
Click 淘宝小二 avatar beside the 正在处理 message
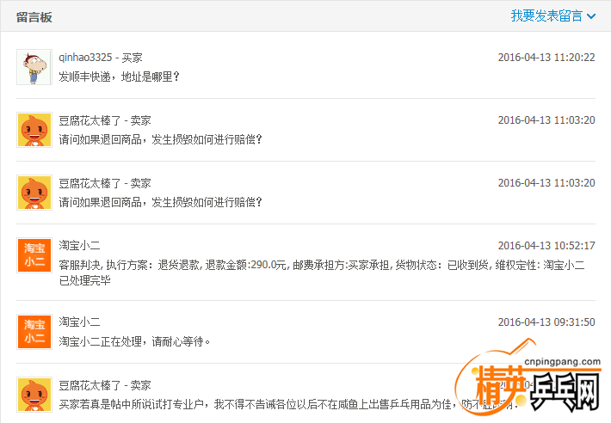pos(34,332)
